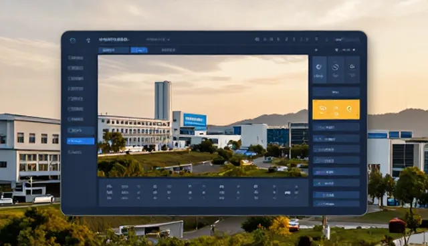Switch to the first tab above the preview

114,50
